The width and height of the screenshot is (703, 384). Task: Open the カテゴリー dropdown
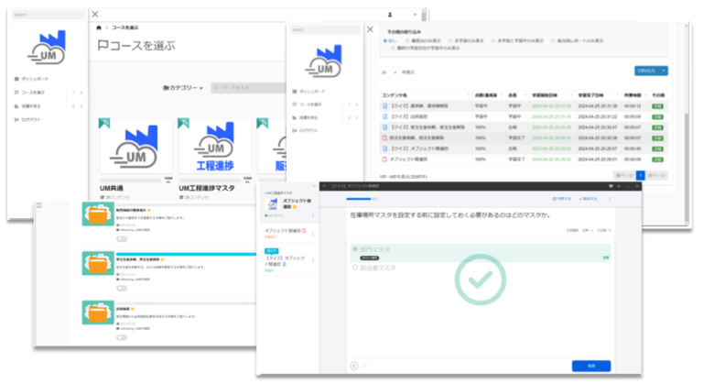coord(183,88)
